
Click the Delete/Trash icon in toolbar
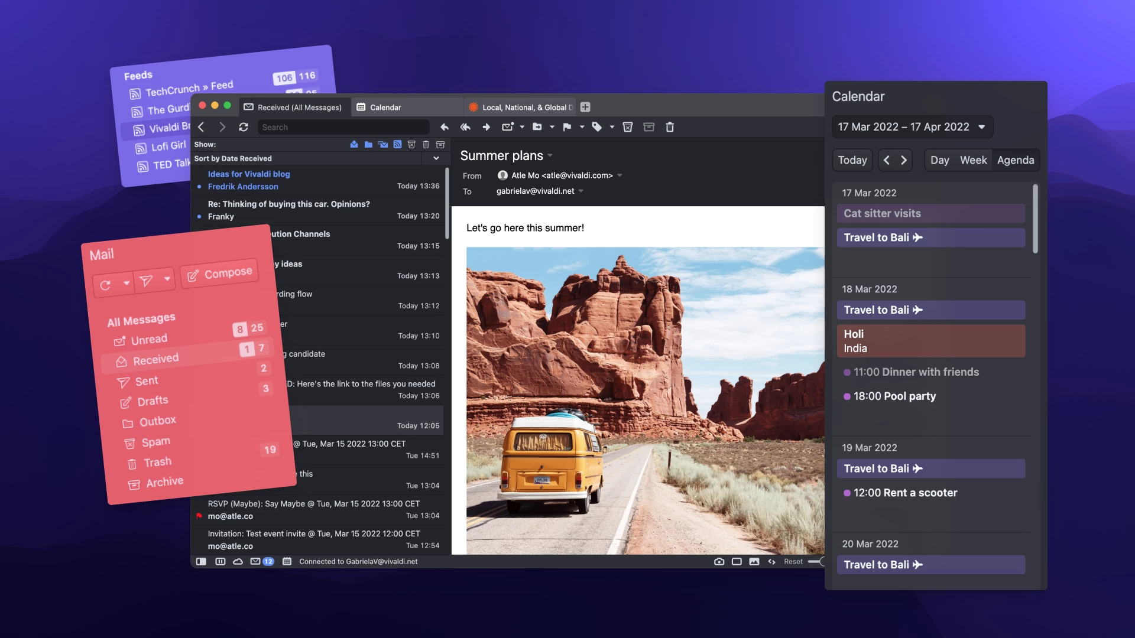[x=668, y=126]
